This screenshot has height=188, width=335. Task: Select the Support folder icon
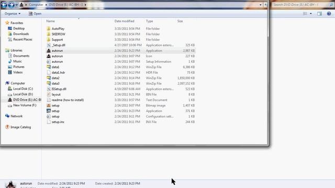click(49, 40)
